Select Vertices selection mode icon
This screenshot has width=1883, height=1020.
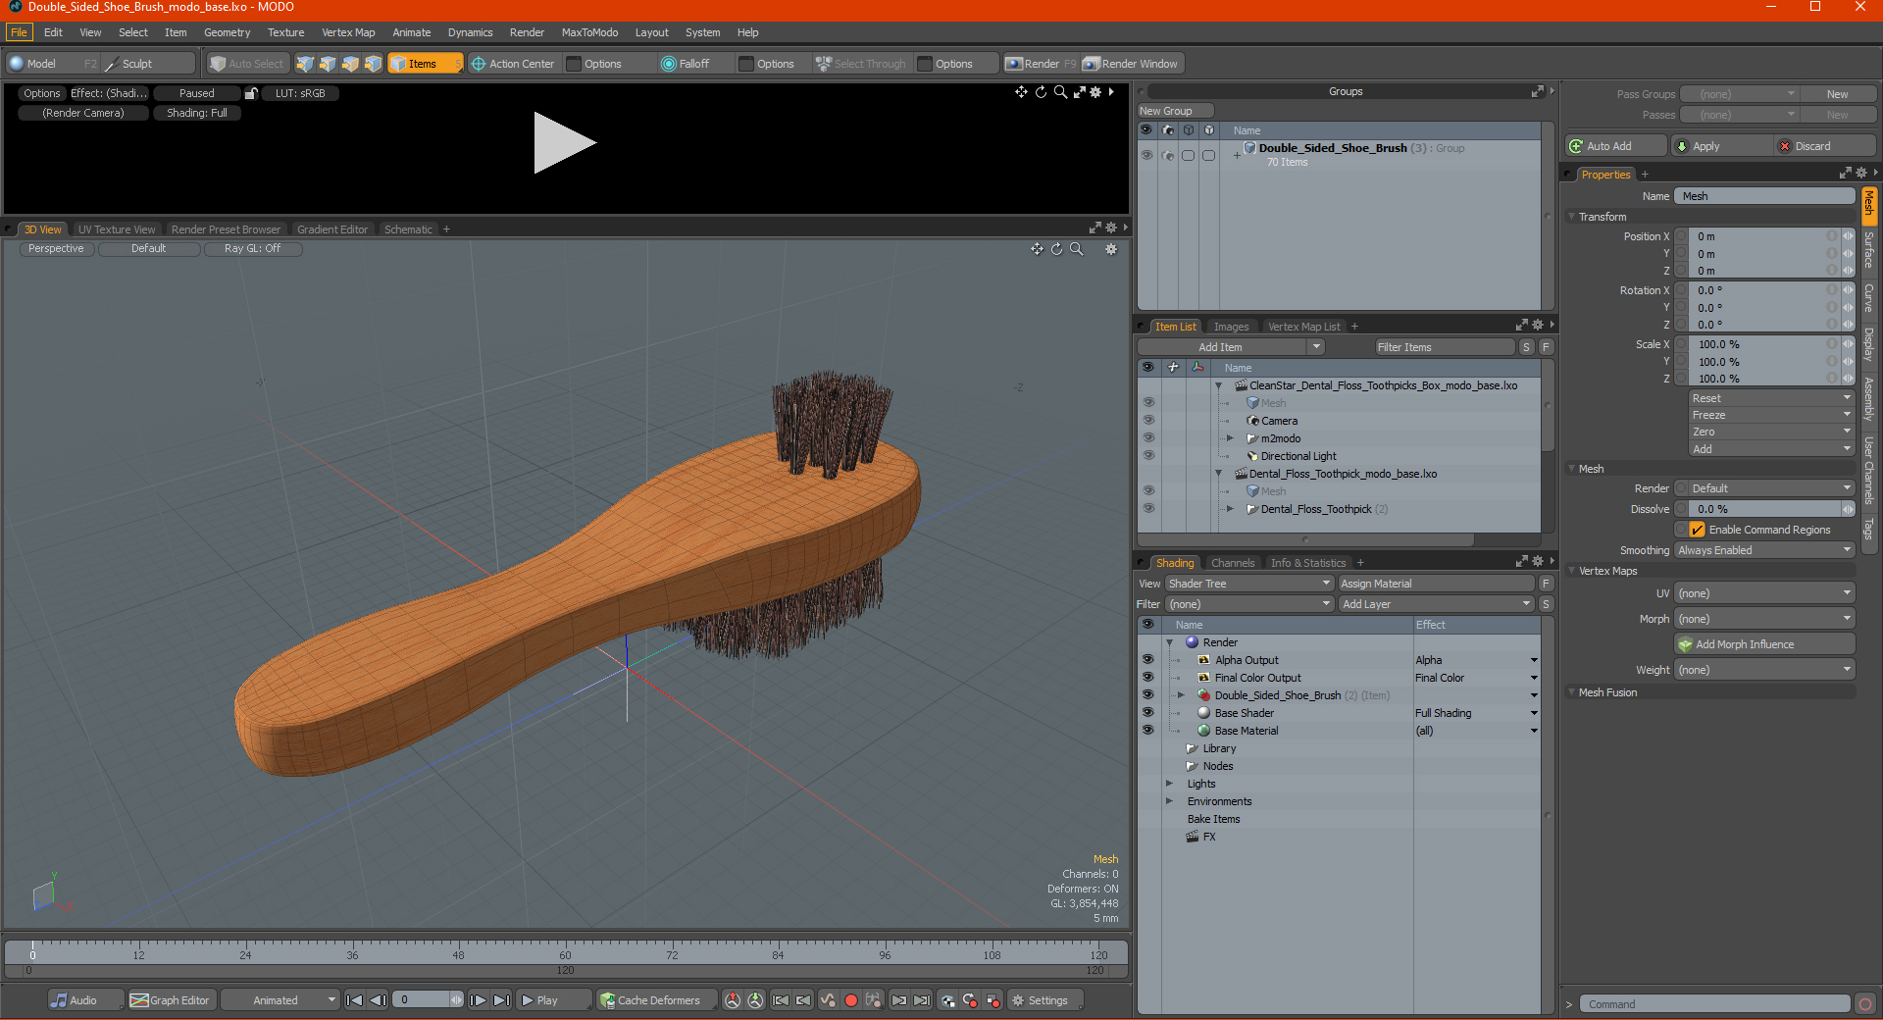pos(305,64)
